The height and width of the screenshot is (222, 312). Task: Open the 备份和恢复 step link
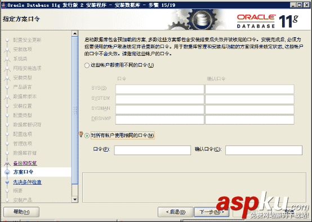pyautogui.click(x=25, y=163)
